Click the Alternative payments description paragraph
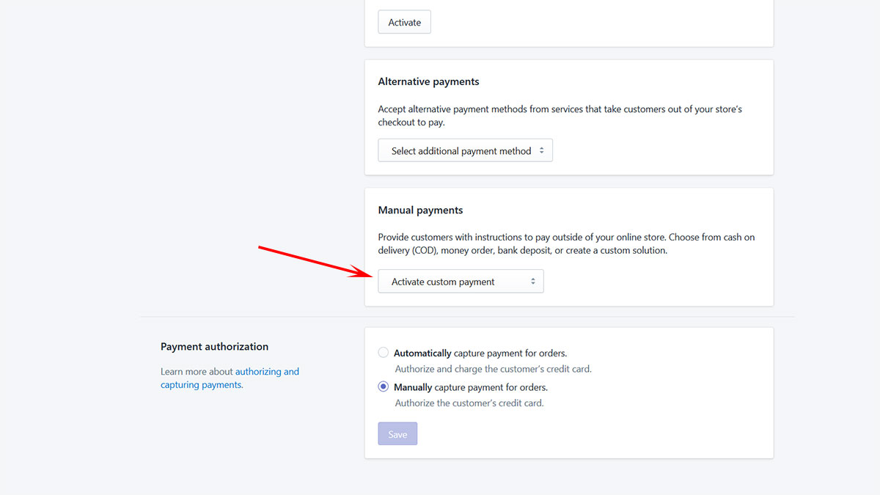This screenshot has width=880, height=495. pos(560,116)
